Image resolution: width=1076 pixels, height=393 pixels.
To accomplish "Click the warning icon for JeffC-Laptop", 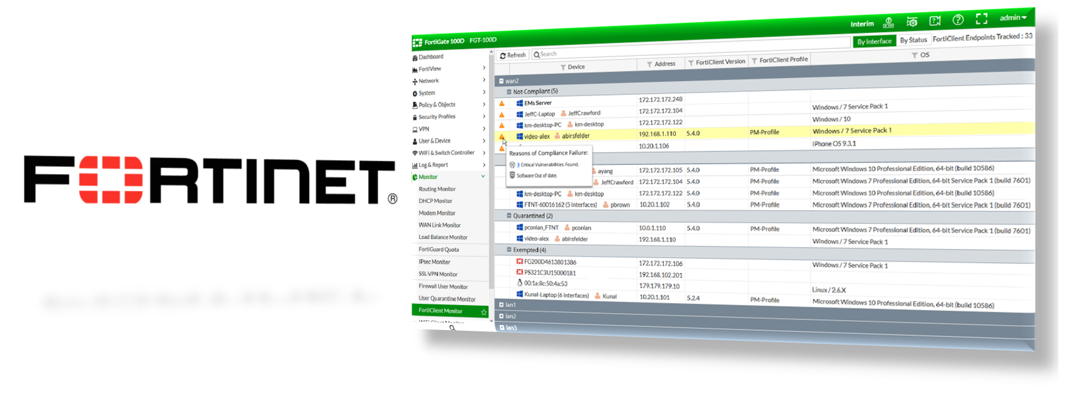I will click(502, 115).
